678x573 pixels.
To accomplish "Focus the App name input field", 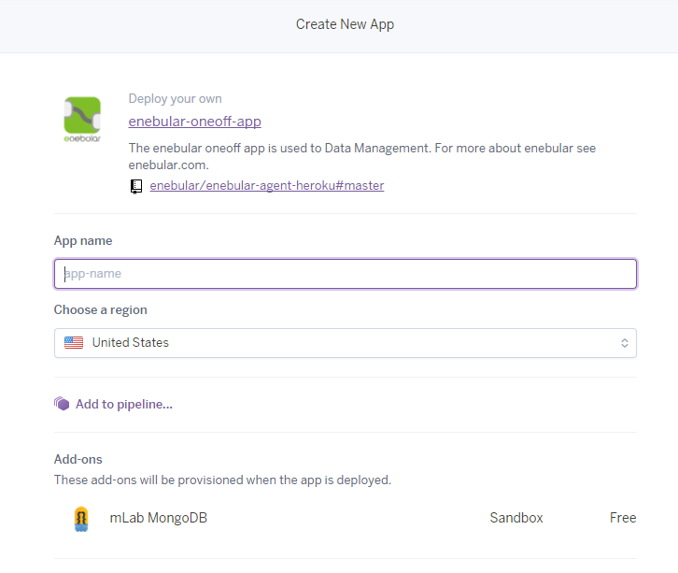I will click(346, 274).
